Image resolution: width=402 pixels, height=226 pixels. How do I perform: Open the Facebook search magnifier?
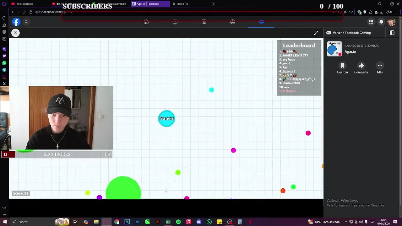click(x=26, y=22)
